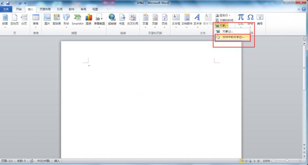Expand the 签名行 signature line dropdown

229,15
